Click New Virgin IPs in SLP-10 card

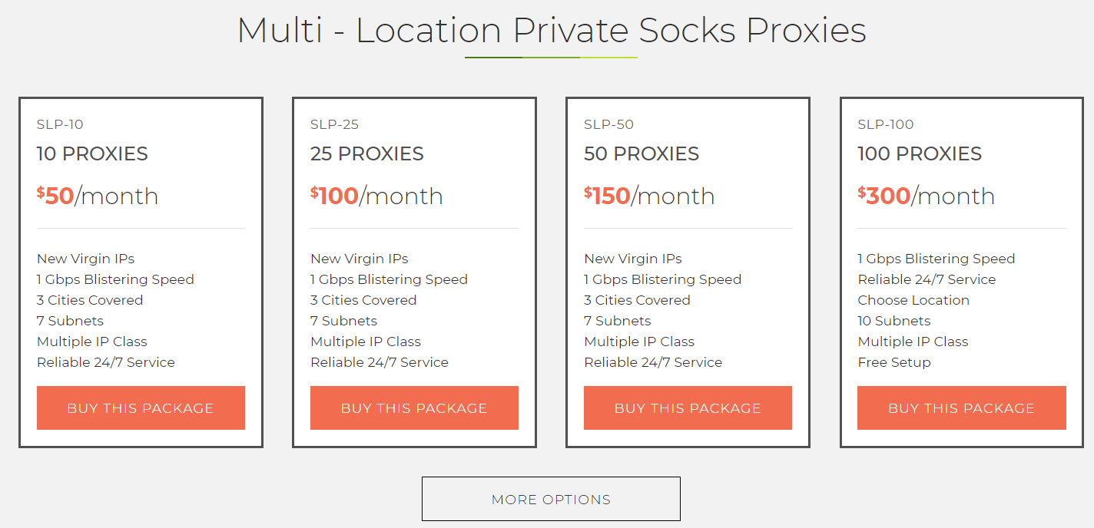(85, 259)
